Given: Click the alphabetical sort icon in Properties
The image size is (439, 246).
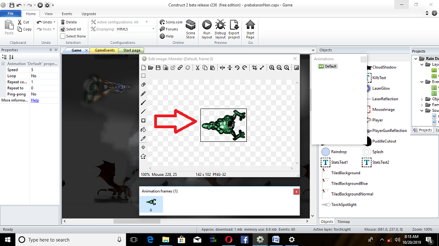Looking at the screenshot, I should point(11,57).
